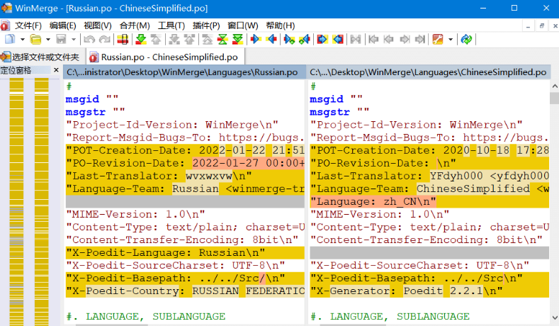This screenshot has width=559, height=326.
Task: Click the Open folder toolbar icon
Action: coord(35,39)
